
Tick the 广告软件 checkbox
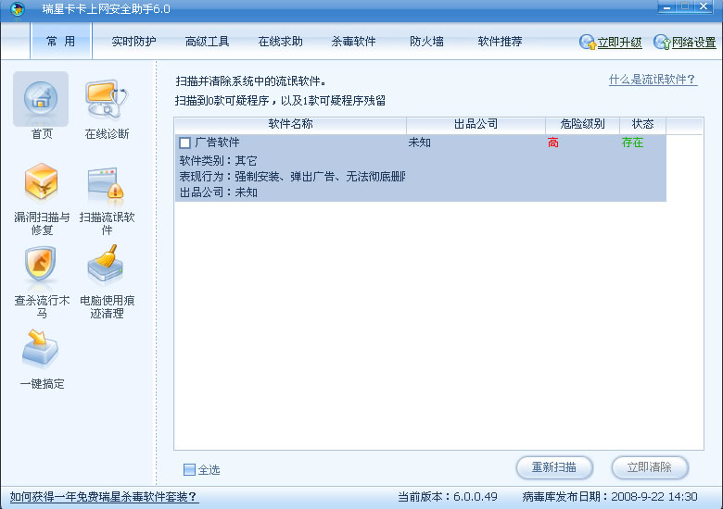coord(184,143)
